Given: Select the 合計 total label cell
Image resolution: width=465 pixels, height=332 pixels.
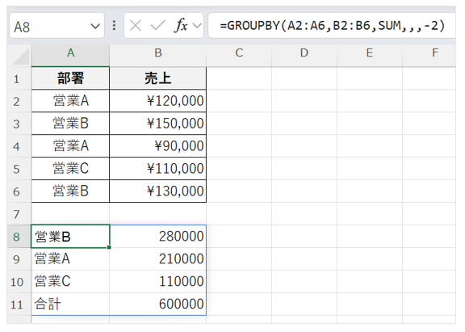Looking at the screenshot, I should click(70, 304).
